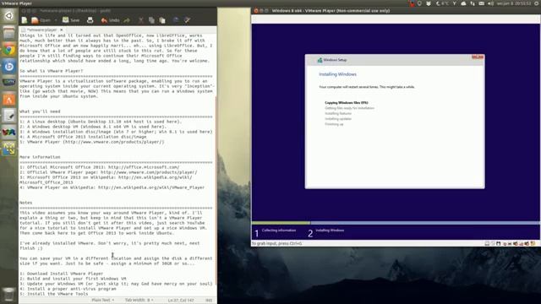Create a new document in gedit
The image size is (541, 304).
tap(25, 20)
